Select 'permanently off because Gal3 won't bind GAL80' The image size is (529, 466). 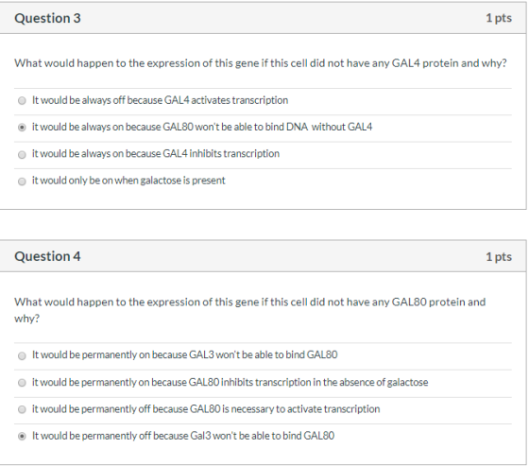coord(22,436)
